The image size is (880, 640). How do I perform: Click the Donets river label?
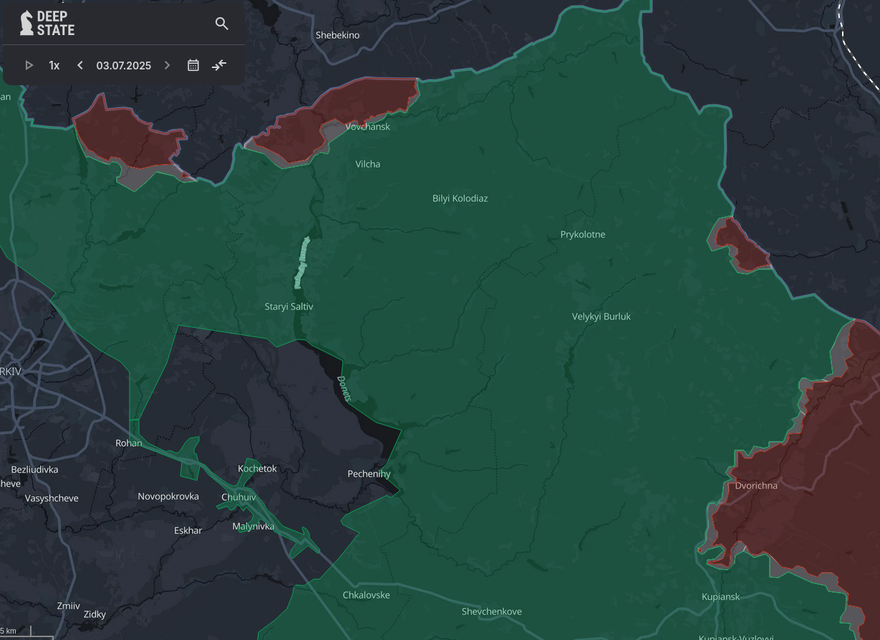pyautogui.click(x=344, y=389)
